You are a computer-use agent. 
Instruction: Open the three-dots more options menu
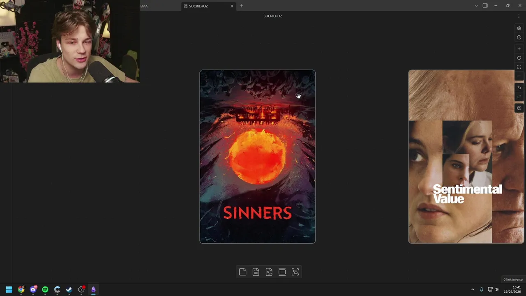pyautogui.click(x=519, y=16)
